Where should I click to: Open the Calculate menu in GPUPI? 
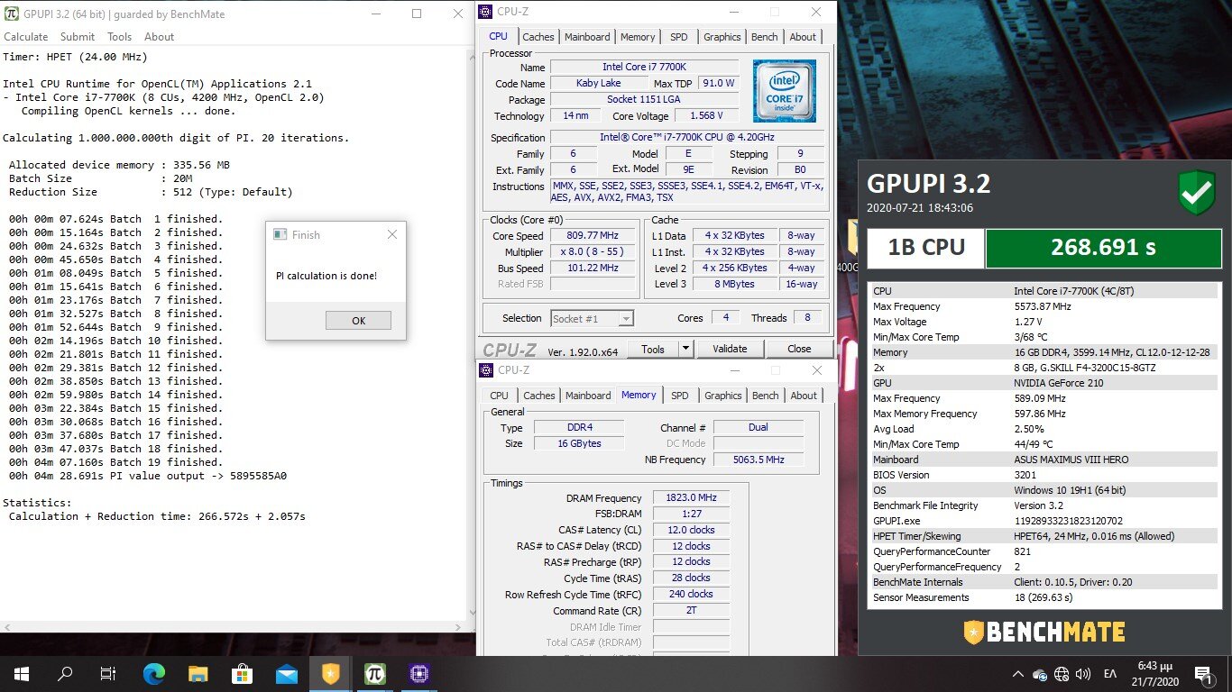point(26,37)
